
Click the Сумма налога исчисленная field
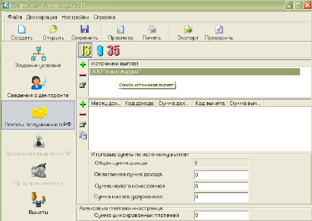click(x=221, y=186)
